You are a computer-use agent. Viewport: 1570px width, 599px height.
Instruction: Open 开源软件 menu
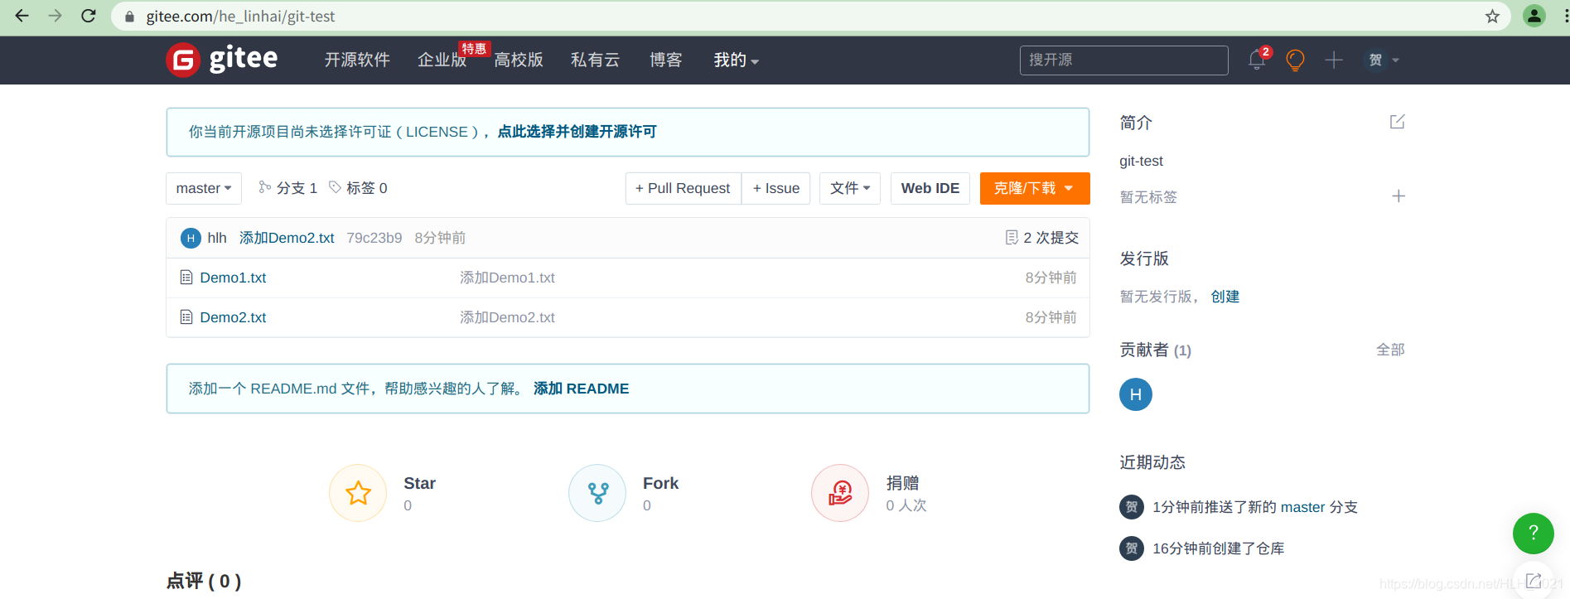(357, 60)
